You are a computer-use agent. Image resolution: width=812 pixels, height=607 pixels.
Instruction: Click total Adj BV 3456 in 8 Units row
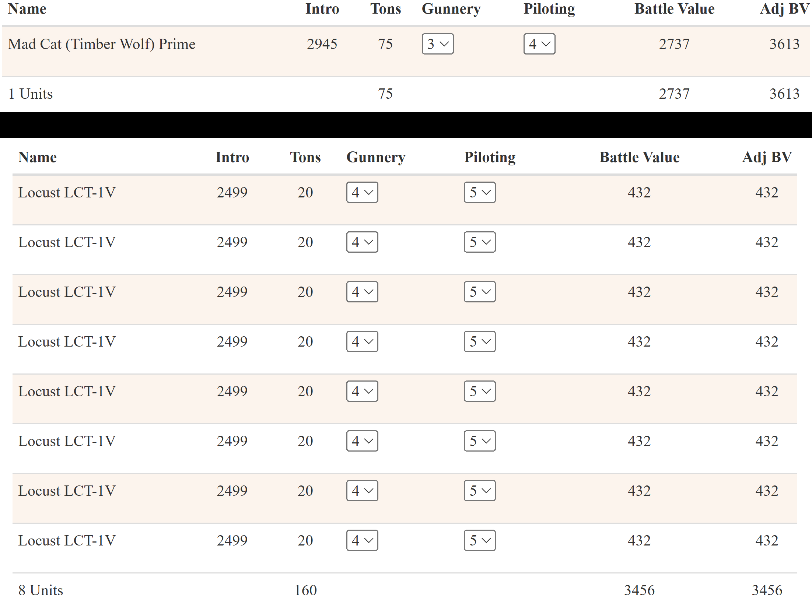point(767,590)
